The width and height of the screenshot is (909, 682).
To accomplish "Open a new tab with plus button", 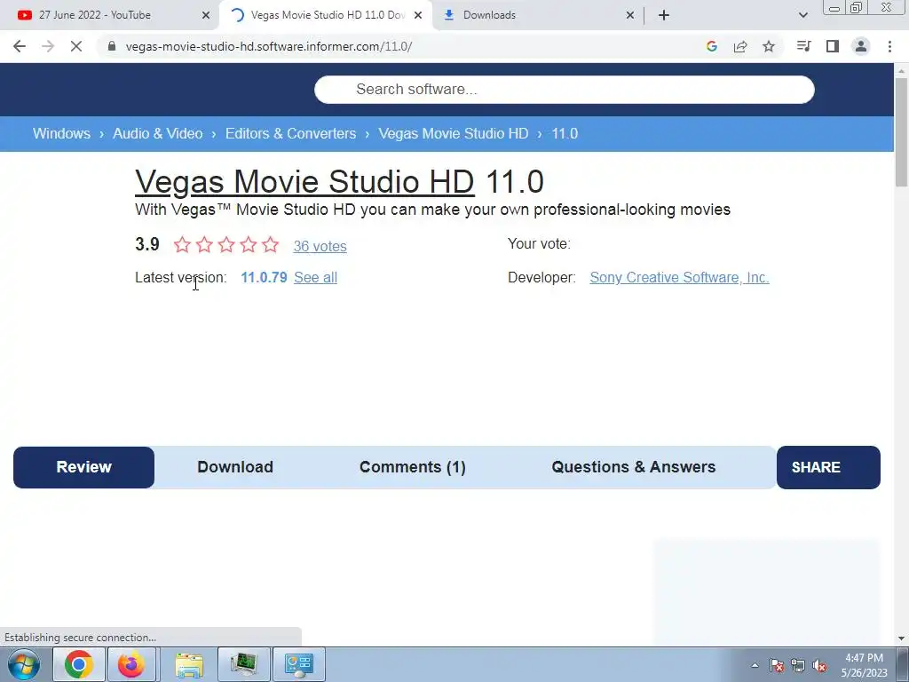I will click(664, 15).
